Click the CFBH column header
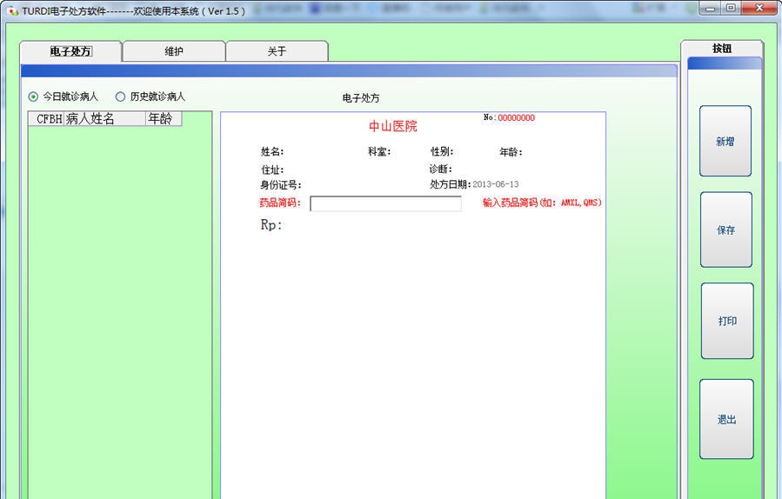The width and height of the screenshot is (782, 499). (46, 118)
